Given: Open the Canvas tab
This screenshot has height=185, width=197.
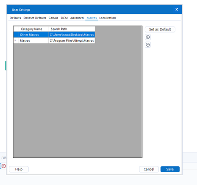Looking at the screenshot, I should click(x=53, y=18).
